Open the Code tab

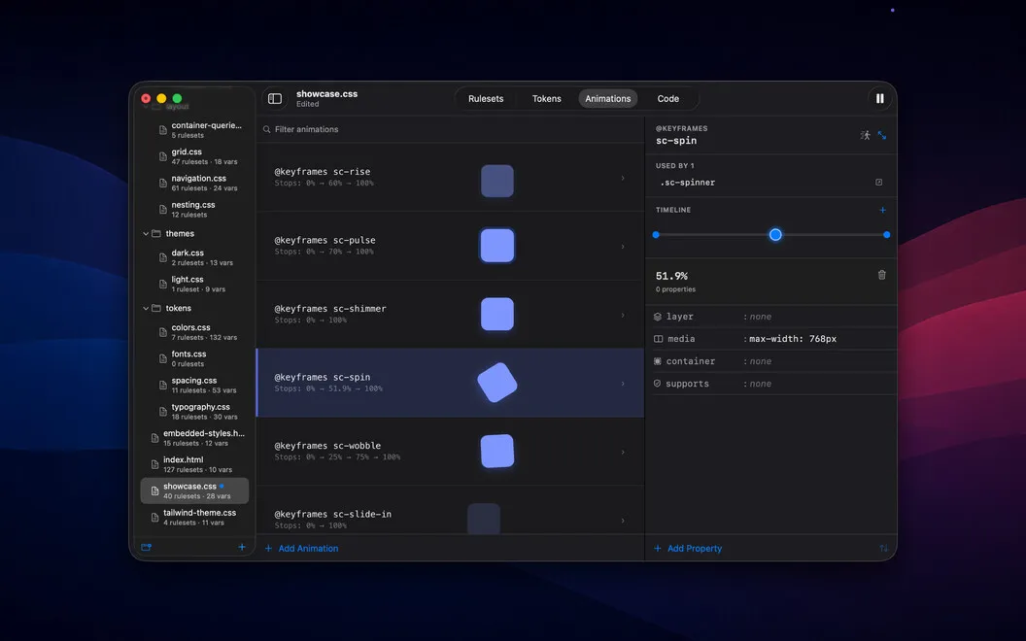[x=668, y=99]
